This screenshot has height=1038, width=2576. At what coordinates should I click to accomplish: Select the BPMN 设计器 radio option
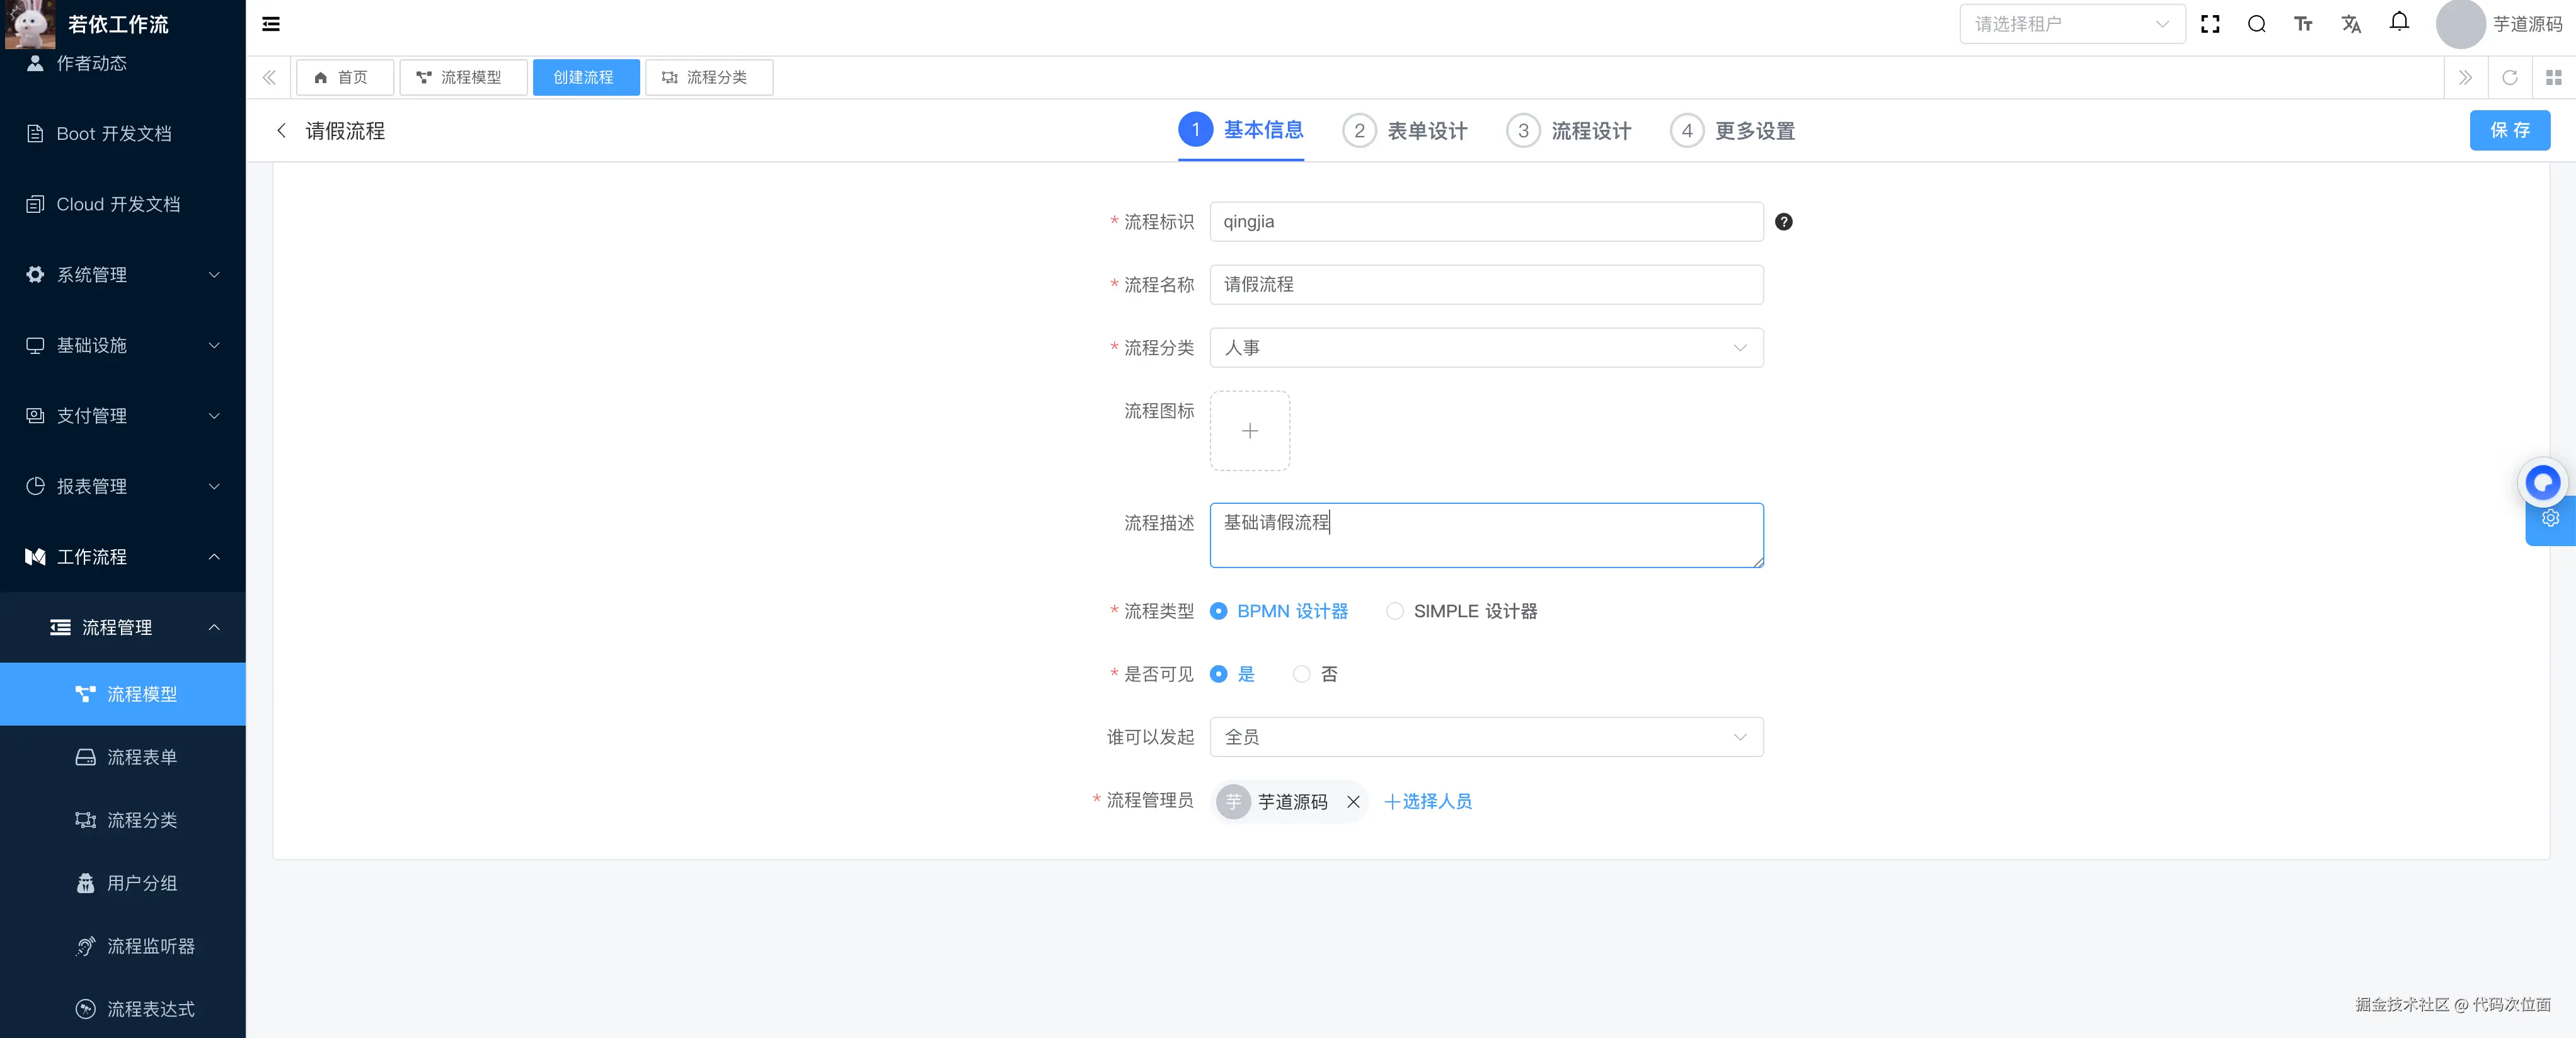tap(1219, 611)
